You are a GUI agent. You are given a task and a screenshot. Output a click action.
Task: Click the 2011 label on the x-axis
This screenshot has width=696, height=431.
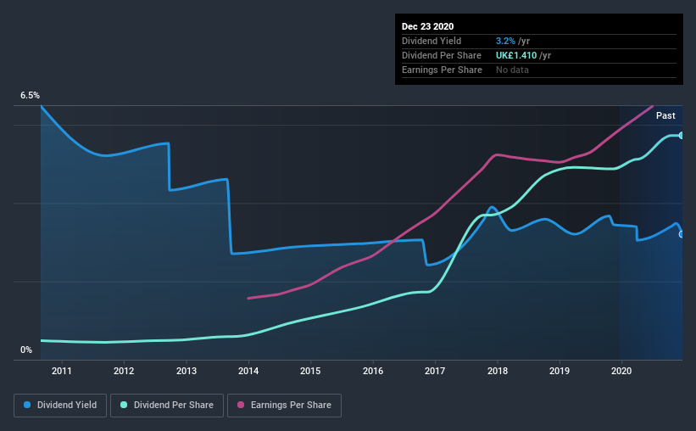(62, 371)
